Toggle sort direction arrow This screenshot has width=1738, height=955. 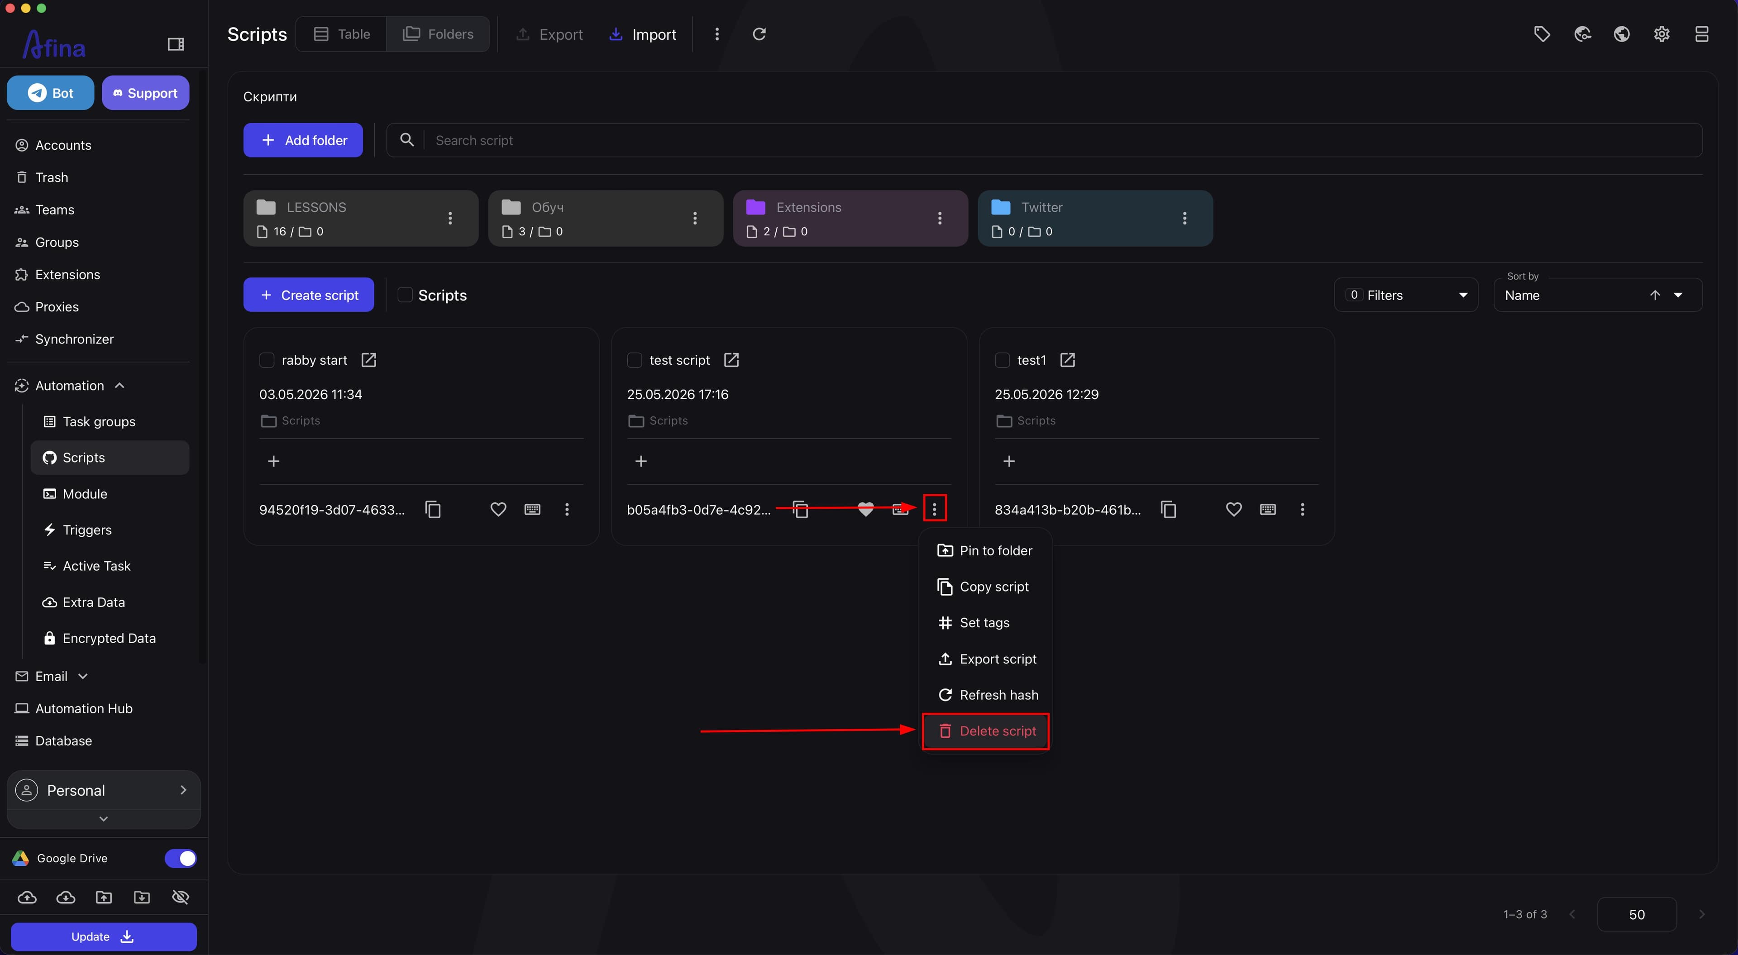tap(1654, 295)
